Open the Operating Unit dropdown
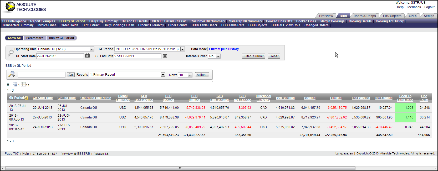438x171 pixels. 92,49
